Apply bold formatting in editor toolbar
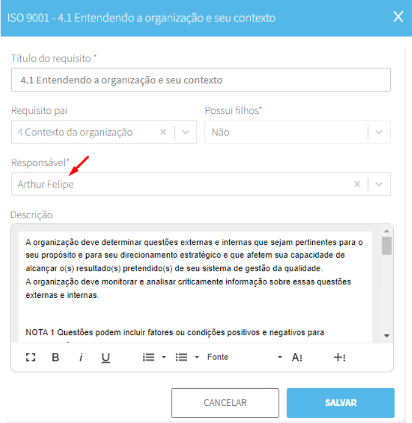The height and width of the screenshot is (423, 412). click(x=55, y=357)
